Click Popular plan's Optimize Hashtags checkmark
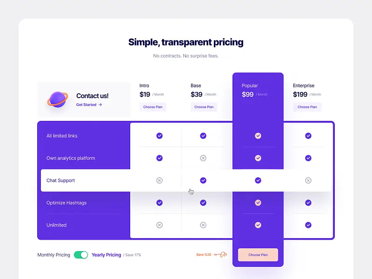 click(258, 203)
